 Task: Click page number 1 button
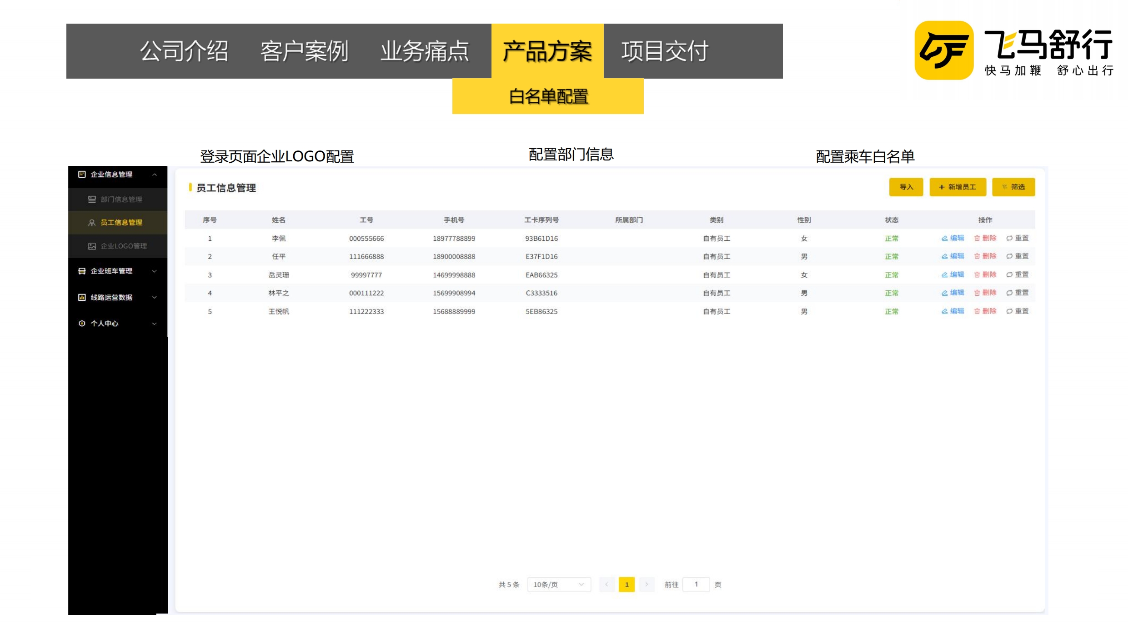coord(627,585)
